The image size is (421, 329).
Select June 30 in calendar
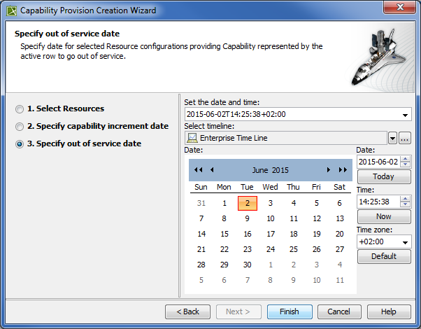tap(248, 265)
